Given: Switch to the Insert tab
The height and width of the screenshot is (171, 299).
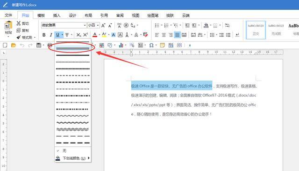Looking at the screenshot, I should tap(57, 15).
